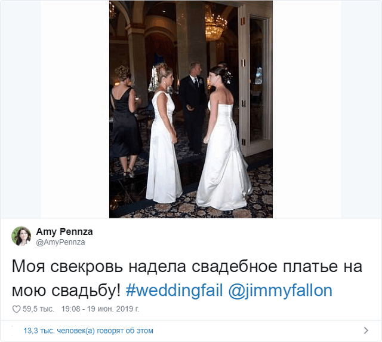The width and height of the screenshot is (382, 342).
Task: Click the lit chandelier in the photo
Action: 214,26
